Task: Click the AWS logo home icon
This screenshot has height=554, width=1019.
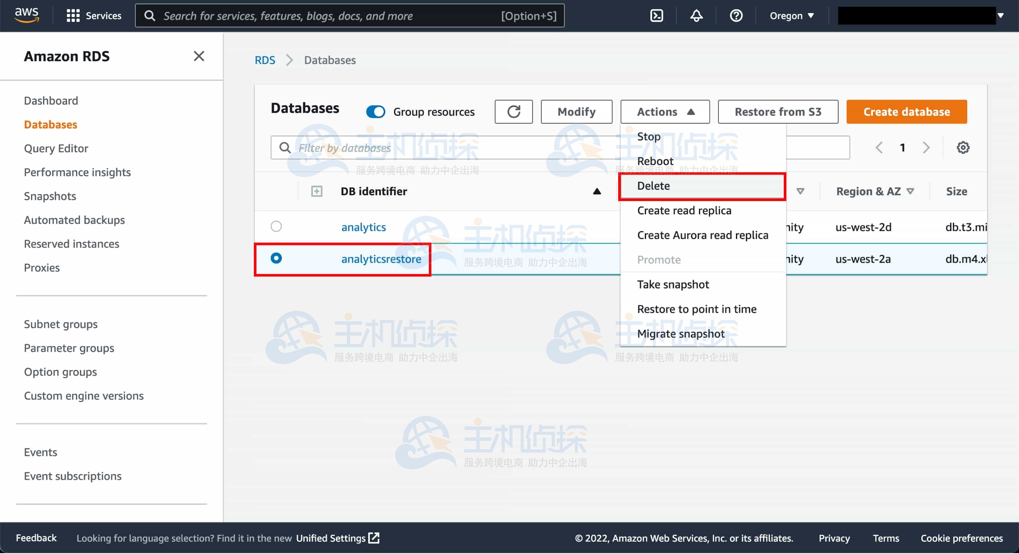Action: coord(27,15)
